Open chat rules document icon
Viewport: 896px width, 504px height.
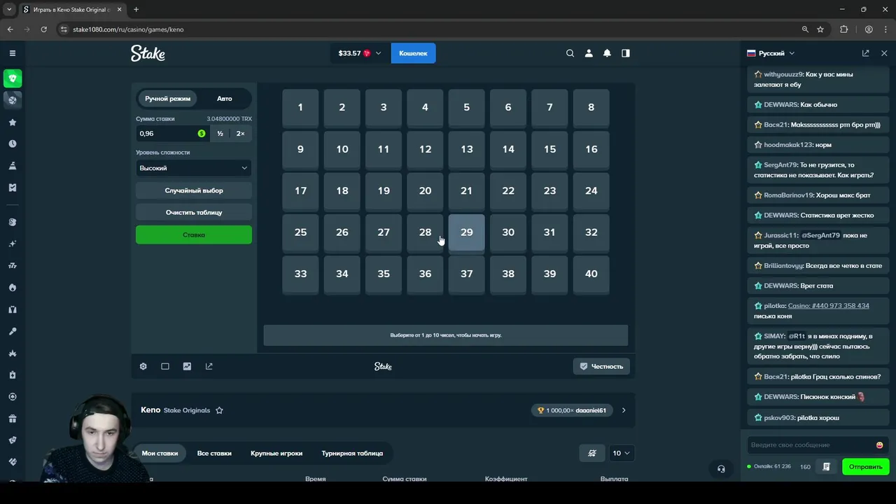[826, 467]
